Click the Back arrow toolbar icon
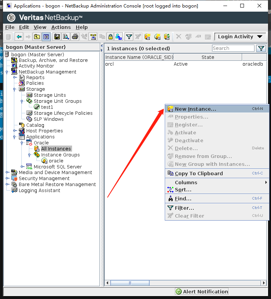The image size is (271, 299). click(x=19, y=37)
